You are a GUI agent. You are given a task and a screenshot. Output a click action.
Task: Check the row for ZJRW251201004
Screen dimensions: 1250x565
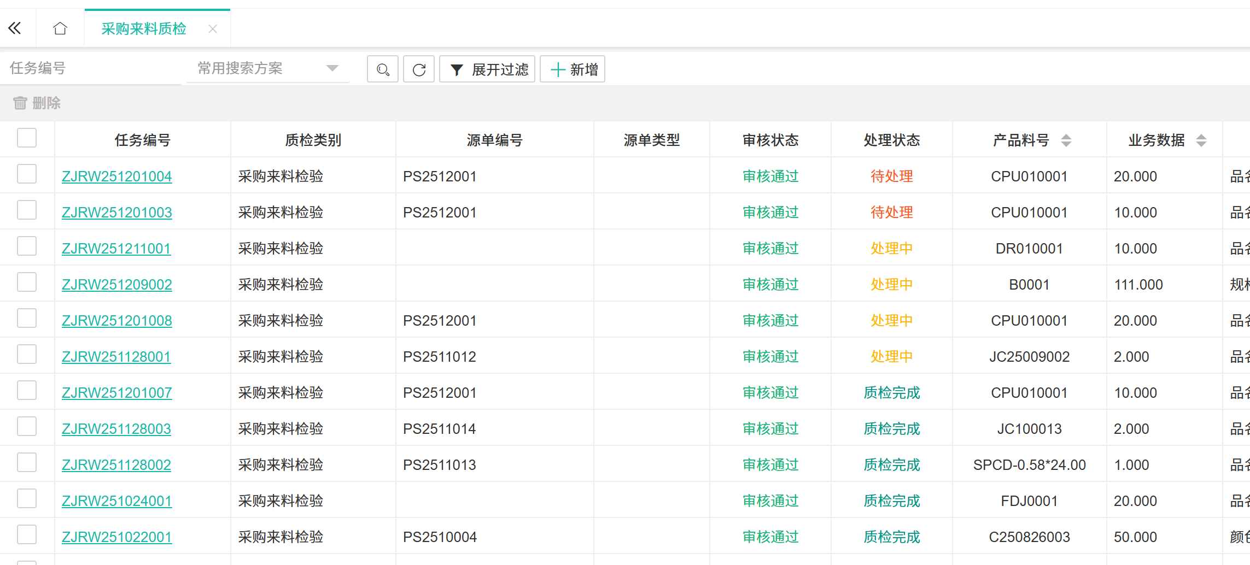(x=27, y=174)
